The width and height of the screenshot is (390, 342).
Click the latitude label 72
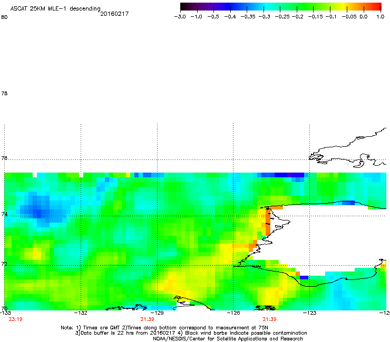(x=4, y=264)
